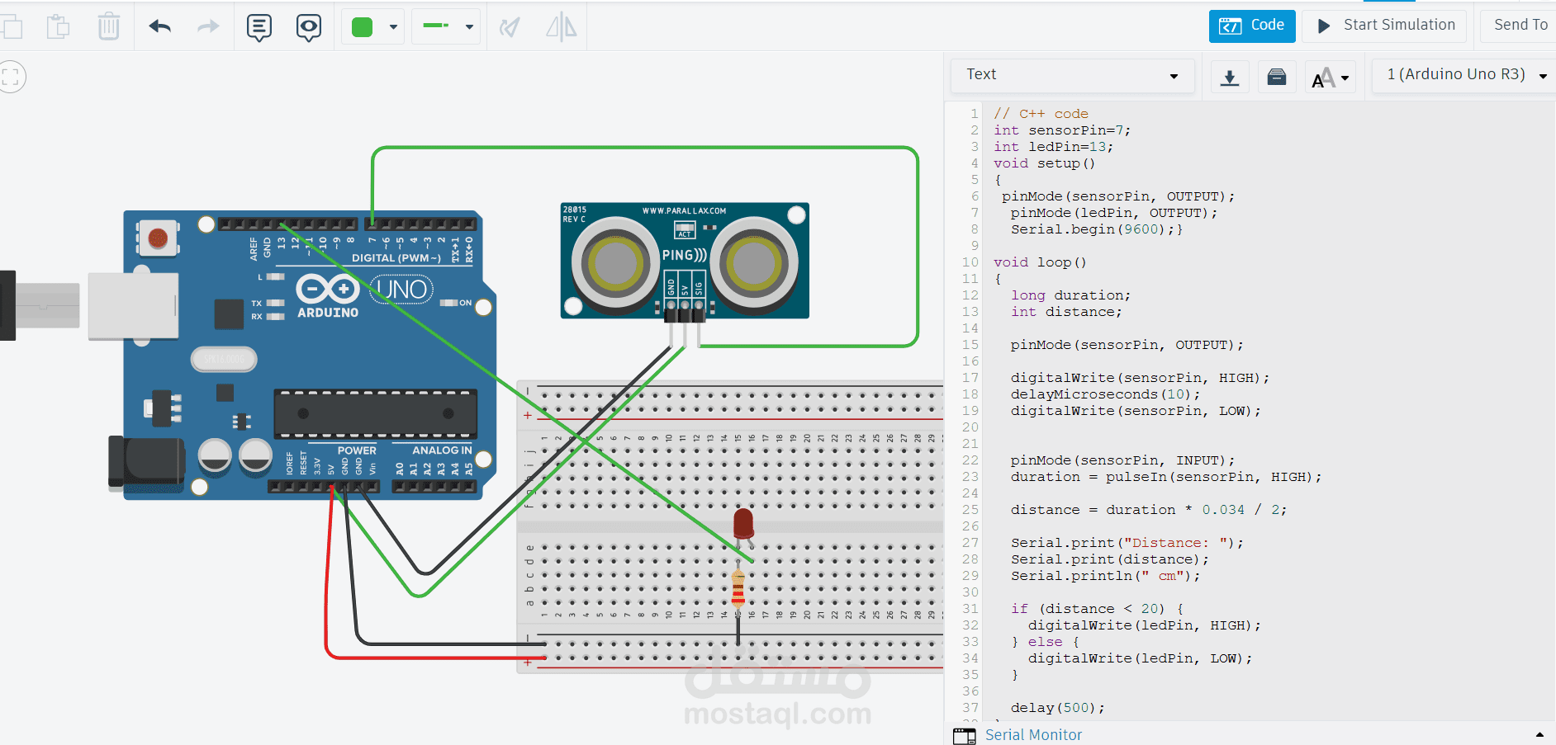Click the "distance = duration * 0.034 / 2;" line
This screenshot has width=1556, height=745.
pyautogui.click(x=1148, y=510)
